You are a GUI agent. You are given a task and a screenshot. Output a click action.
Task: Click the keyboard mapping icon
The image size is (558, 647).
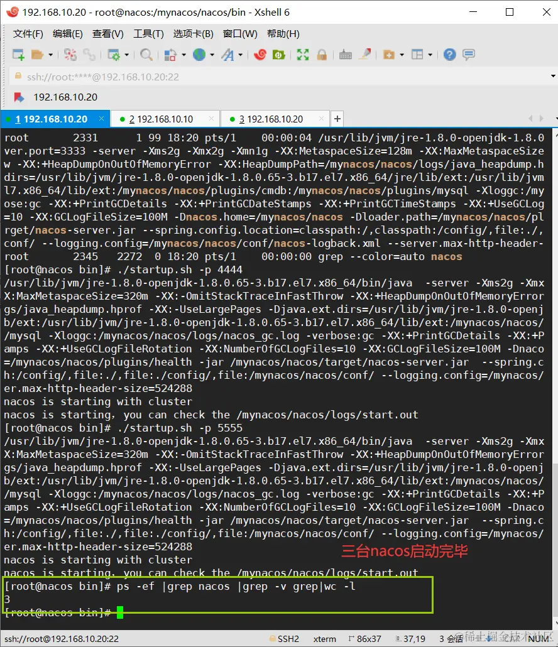tap(346, 55)
